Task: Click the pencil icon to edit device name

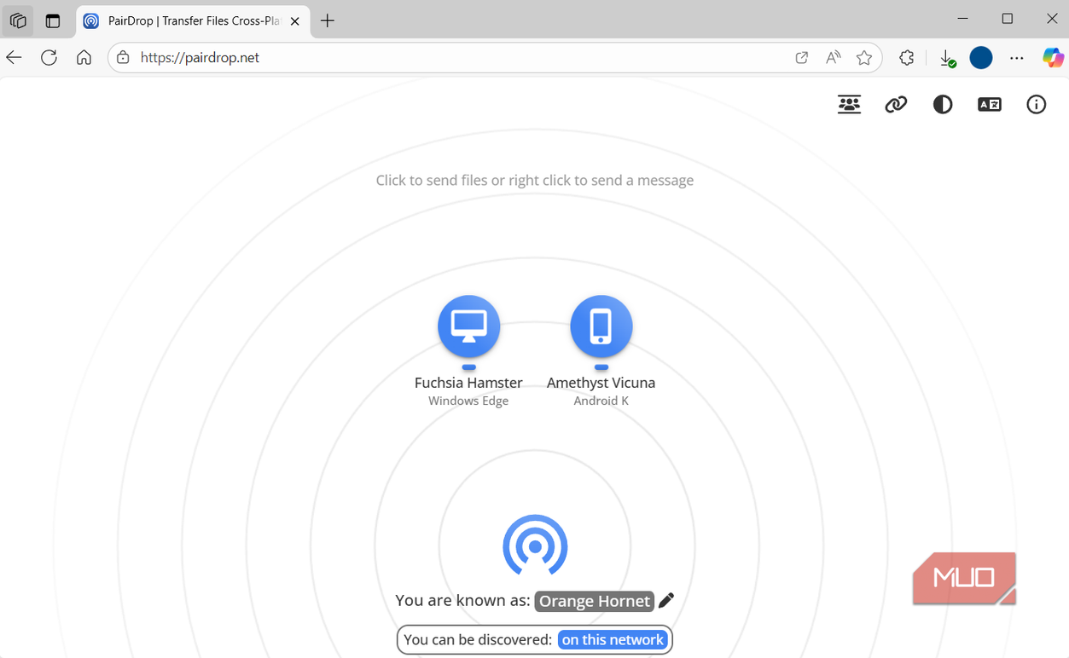Action: (x=666, y=600)
